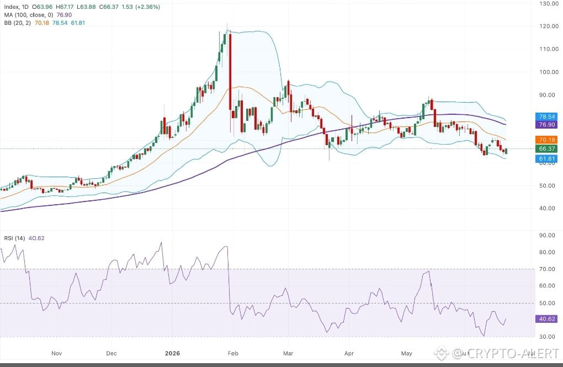Click the Apr label on time axis
This screenshot has height=367, width=563.
pyautogui.click(x=349, y=353)
